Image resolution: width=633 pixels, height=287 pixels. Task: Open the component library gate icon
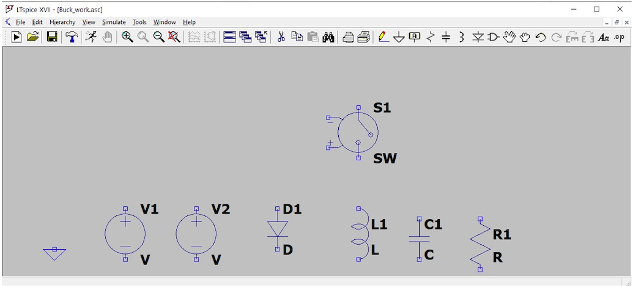pos(493,37)
